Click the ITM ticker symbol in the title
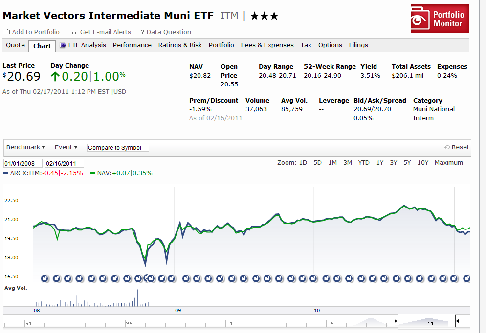This screenshot has height=333, width=486. pos(229,16)
